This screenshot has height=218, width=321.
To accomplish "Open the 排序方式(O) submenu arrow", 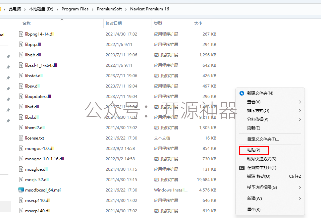I will coord(300,111).
